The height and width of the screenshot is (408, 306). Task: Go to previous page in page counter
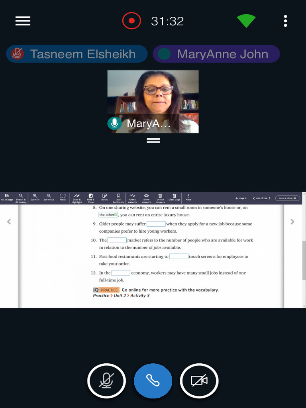tap(254, 198)
